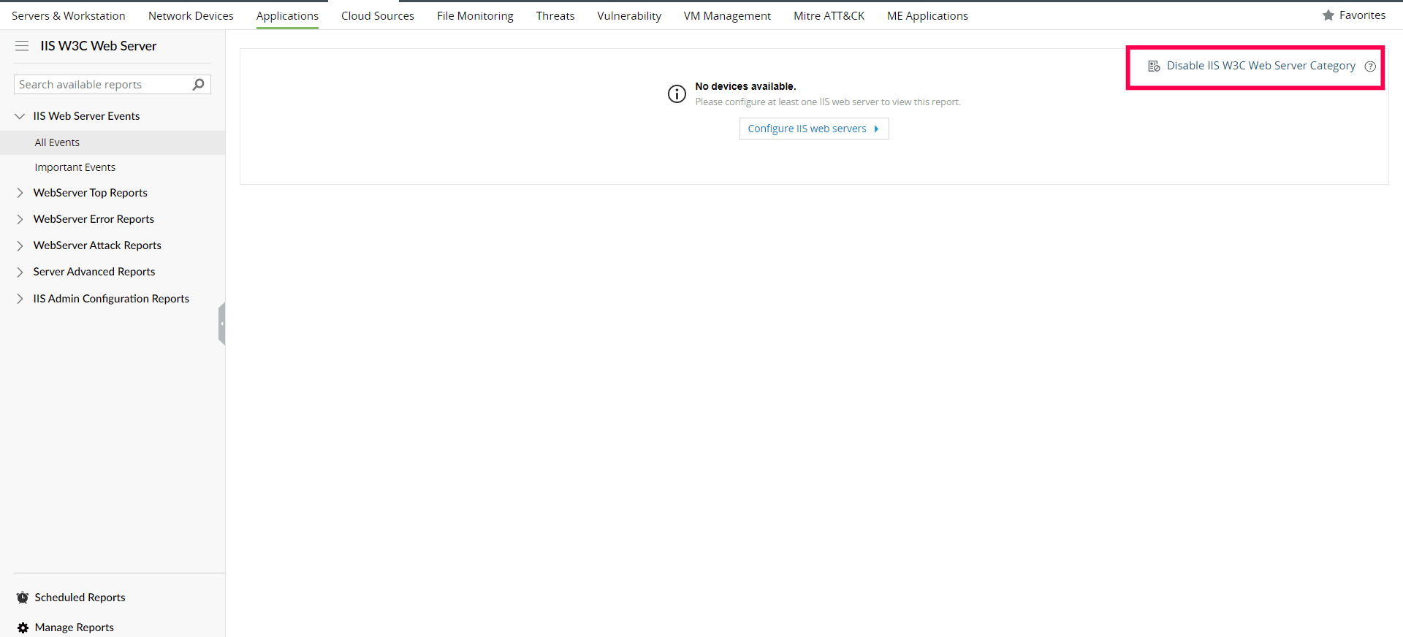Click Disable IIS W3C Web Server Category link
1403x637 pixels.
[x=1261, y=66]
